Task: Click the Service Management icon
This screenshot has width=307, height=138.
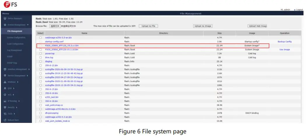Action: [x=5, y=76]
